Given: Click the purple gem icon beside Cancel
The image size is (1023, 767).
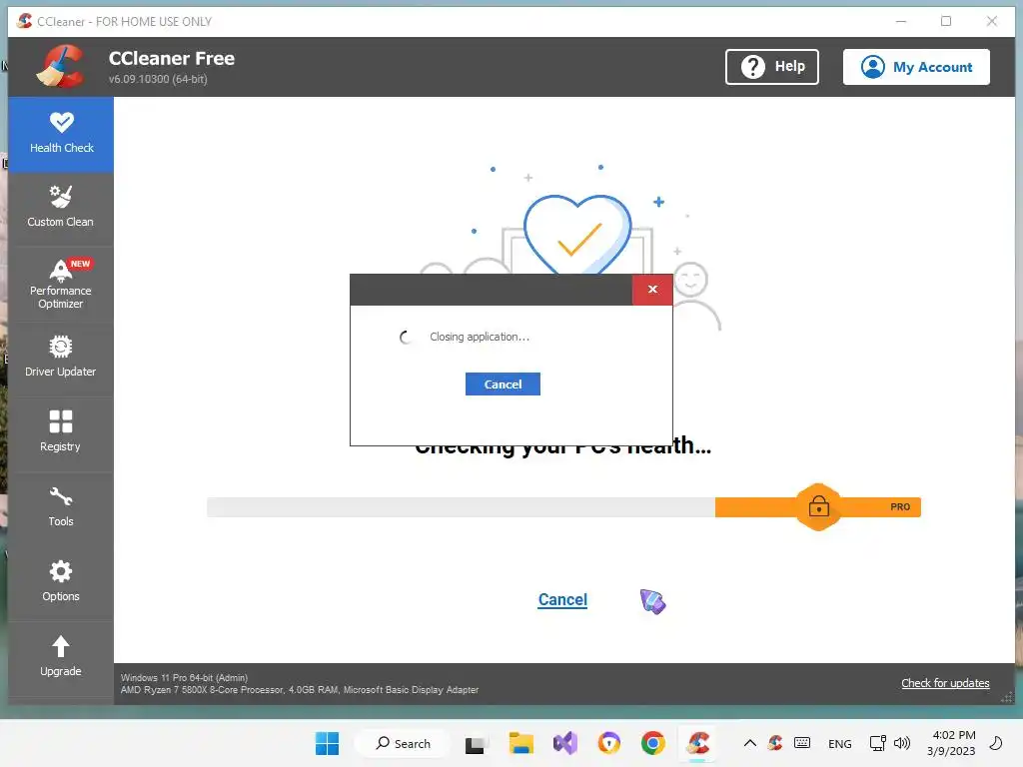Looking at the screenshot, I should 652,601.
